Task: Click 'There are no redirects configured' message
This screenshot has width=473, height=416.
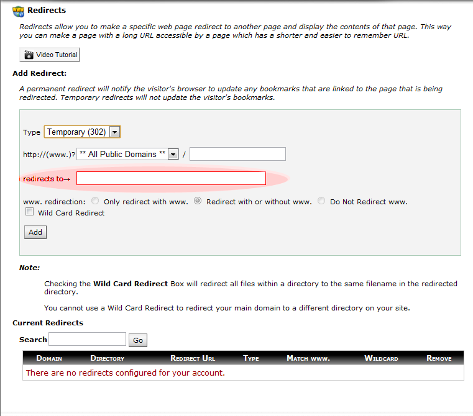Action: pyautogui.click(x=126, y=373)
